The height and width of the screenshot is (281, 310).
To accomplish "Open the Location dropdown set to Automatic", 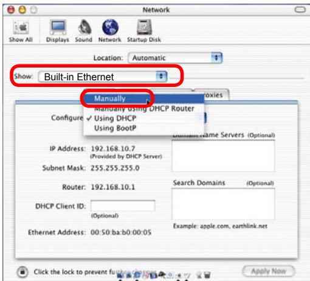I will coord(175,58).
